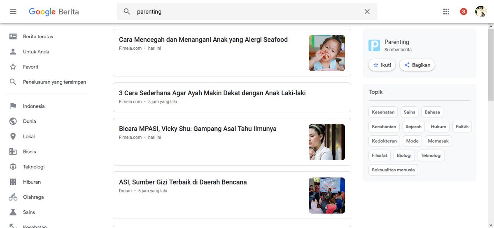Viewport: 494px width, 228px height.
Task: Follow Parenting with the Ikuti button
Action: coord(382,65)
